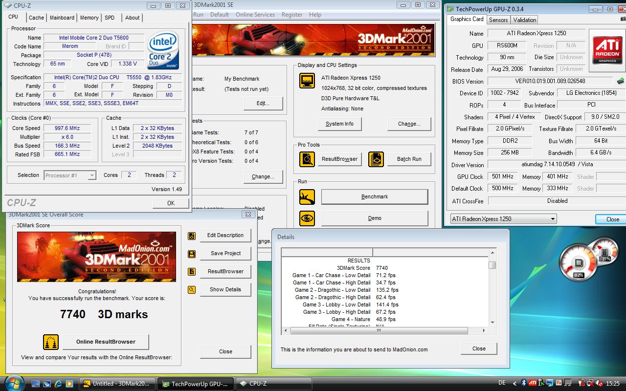Click the Benchmark button in the Run section
The width and height of the screenshot is (626, 391).
point(375,197)
